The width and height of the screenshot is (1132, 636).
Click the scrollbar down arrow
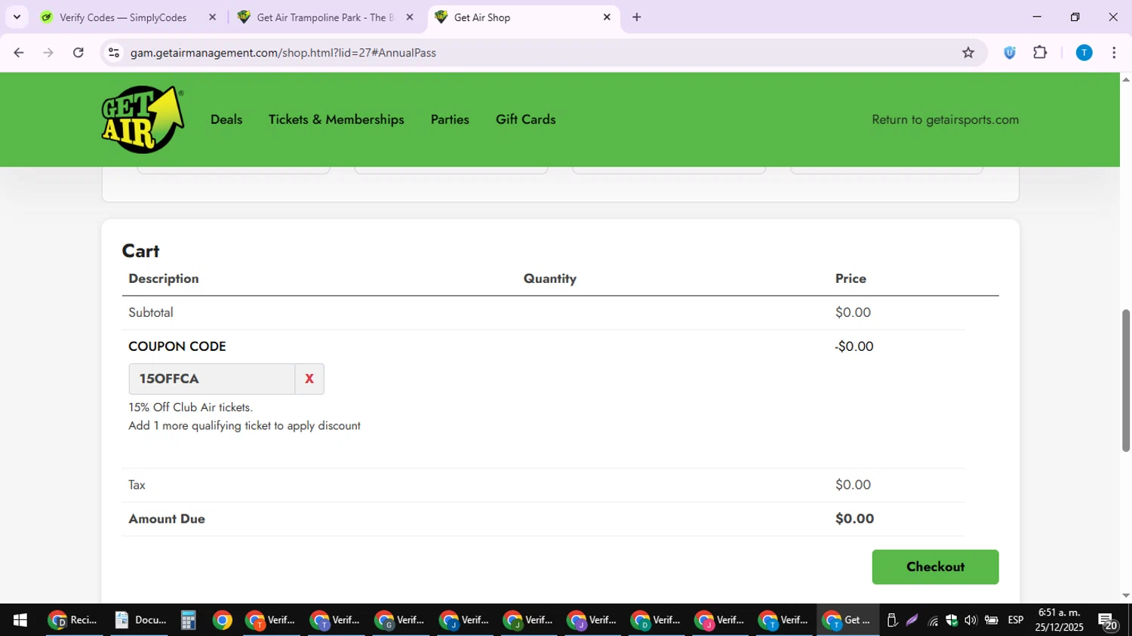[x=1126, y=596]
